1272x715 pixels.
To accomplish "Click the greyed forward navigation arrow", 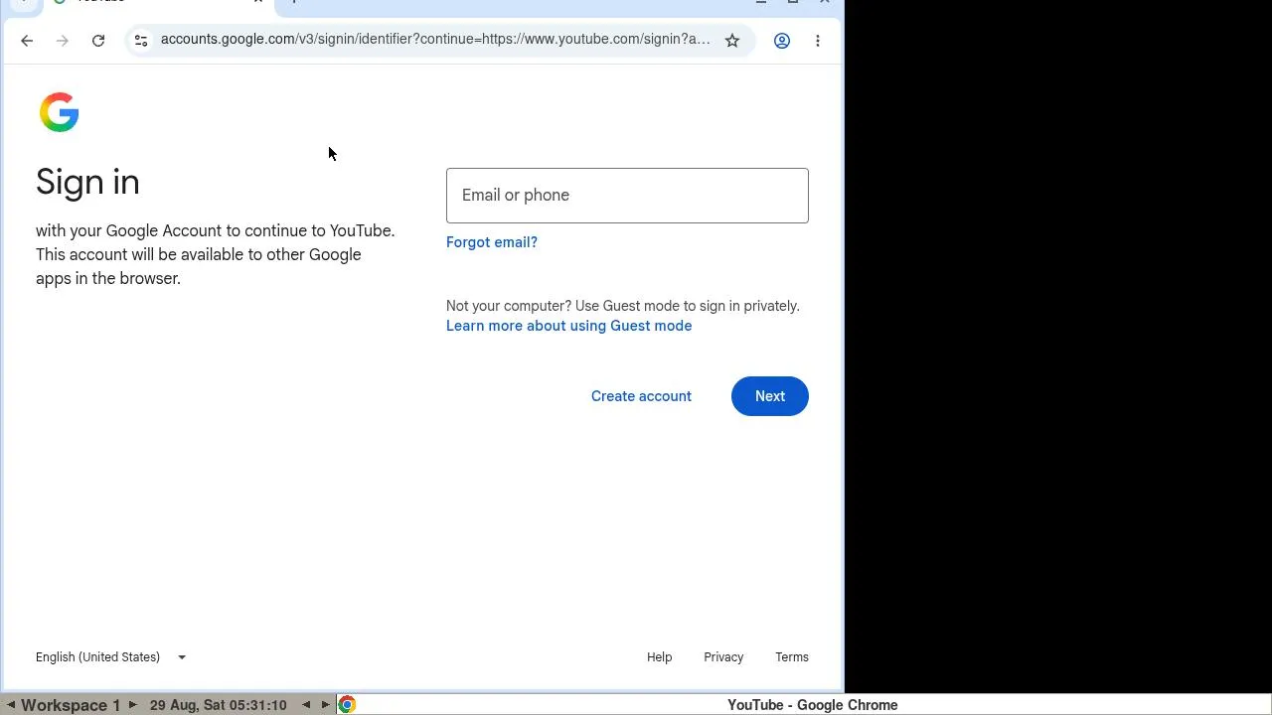I will 63,41.
